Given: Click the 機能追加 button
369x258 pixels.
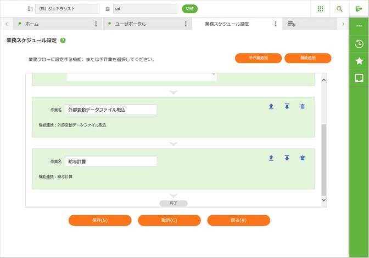Looking at the screenshot, I should (307, 58).
